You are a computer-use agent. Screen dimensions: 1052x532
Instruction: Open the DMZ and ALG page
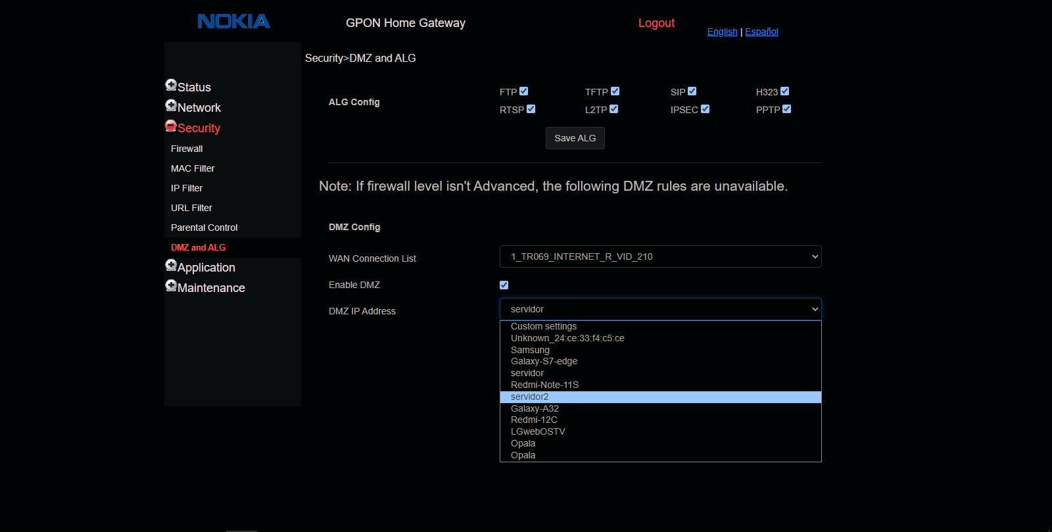198,247
